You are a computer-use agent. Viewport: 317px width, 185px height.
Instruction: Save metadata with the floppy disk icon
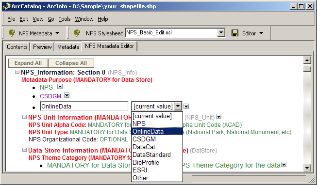235,33
